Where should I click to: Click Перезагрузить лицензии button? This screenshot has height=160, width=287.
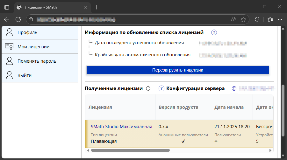(x=177, y=70)
